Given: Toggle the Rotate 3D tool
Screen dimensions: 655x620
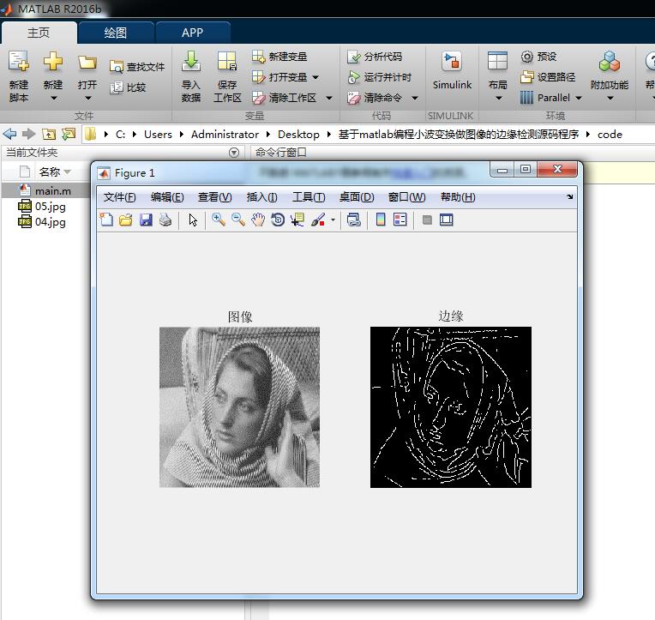Looking at the screenshot, I should point(278,220).
